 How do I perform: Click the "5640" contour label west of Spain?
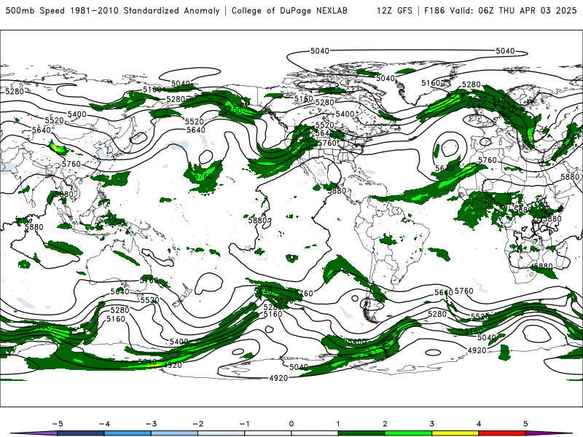click(x=445, y=168)
